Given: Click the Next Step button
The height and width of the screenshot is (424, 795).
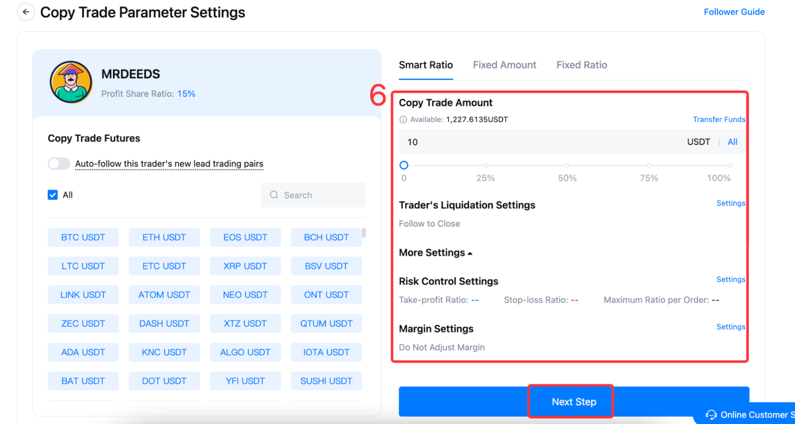Looking at the screenshot, I should [x=573, y=402].
